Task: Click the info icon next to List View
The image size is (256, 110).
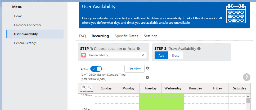Action: [147, 68]
